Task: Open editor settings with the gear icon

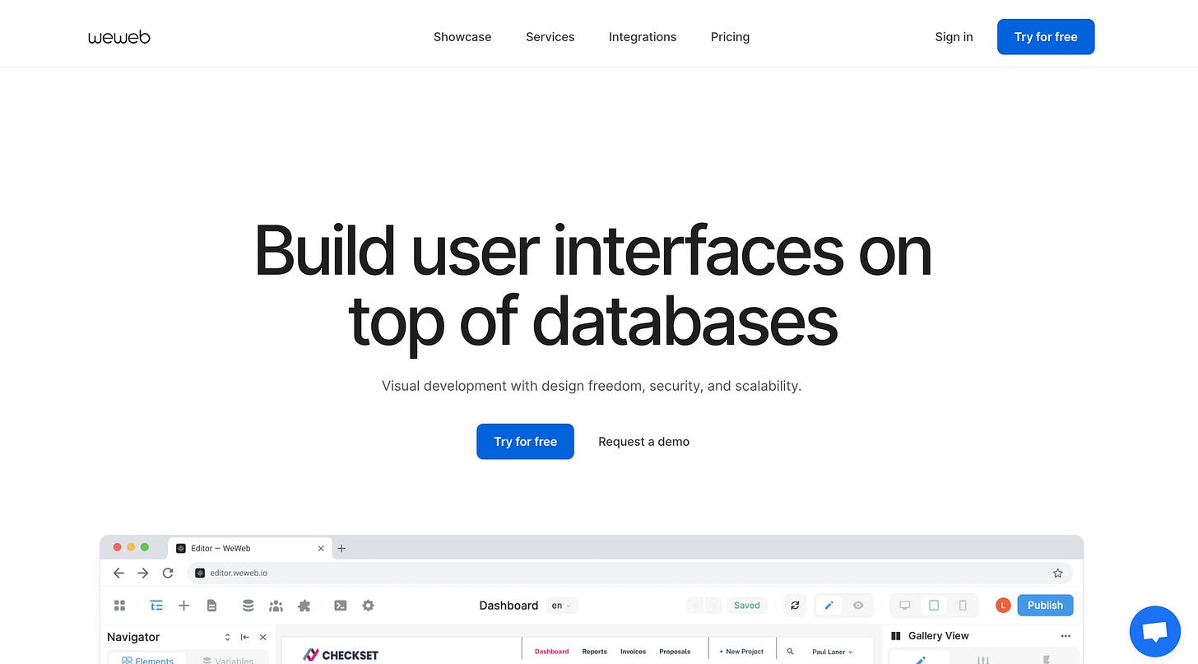Action: click(x=368, y=605)
